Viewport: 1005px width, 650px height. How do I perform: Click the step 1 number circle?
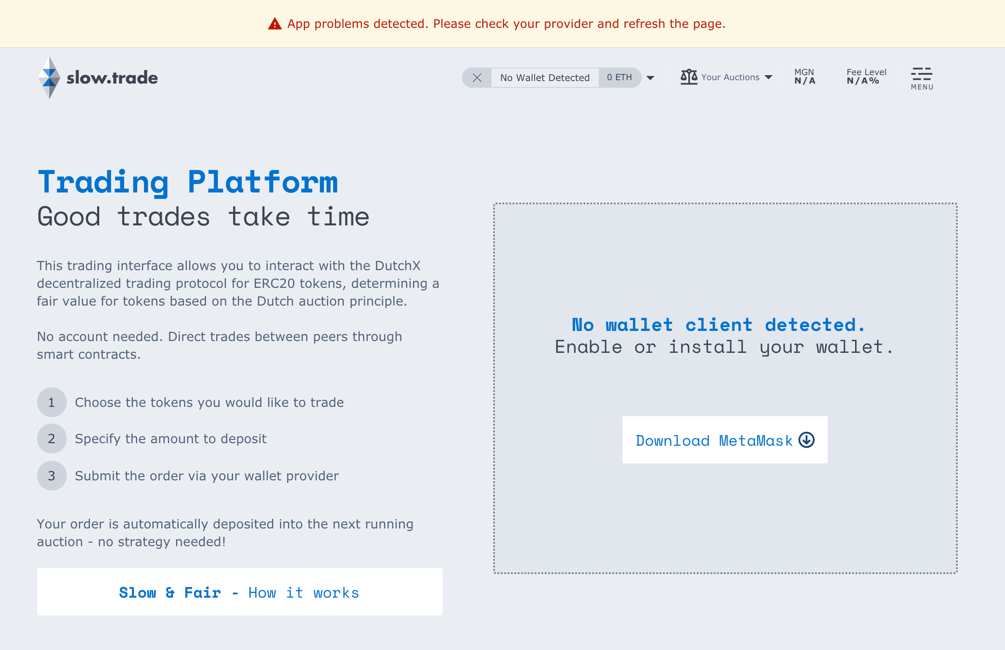click(x=52, y=402)
